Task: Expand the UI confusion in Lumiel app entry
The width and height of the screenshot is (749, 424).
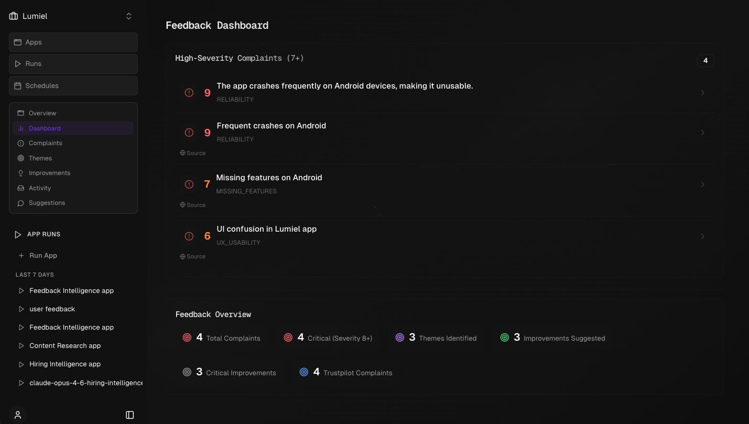Action: pos(703,236)
